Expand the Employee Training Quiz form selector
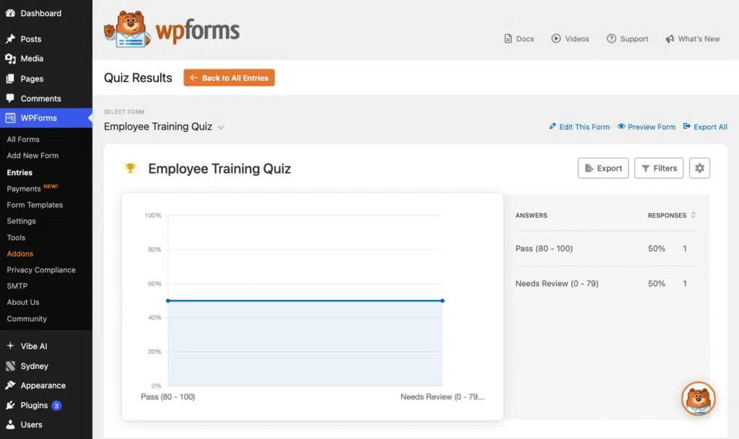 coord(164,127)
